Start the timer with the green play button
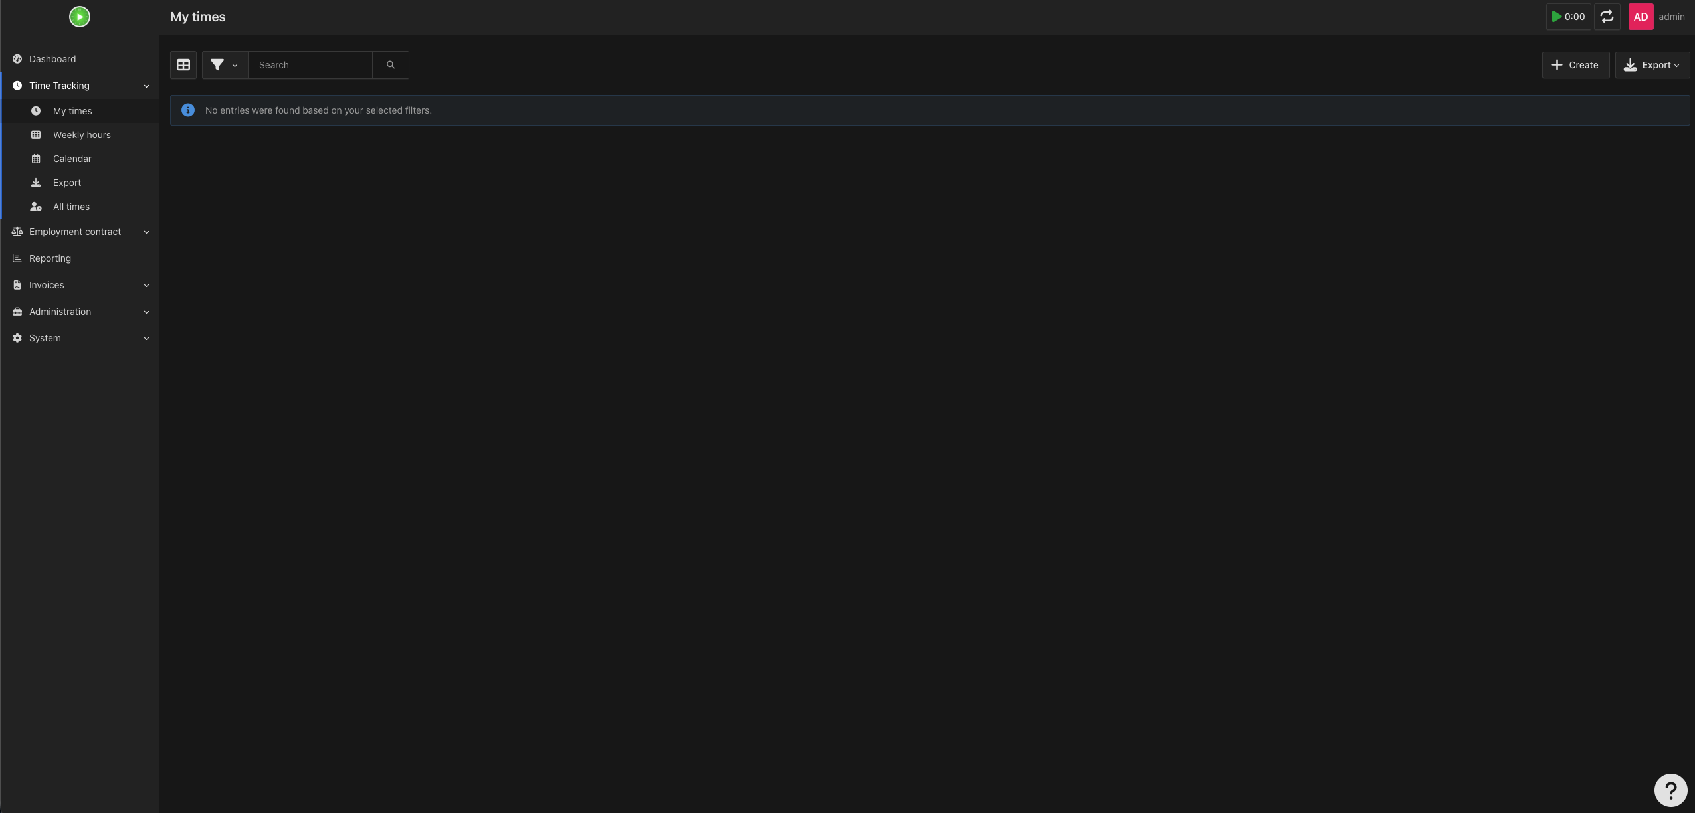 [x=1568, y=17]
